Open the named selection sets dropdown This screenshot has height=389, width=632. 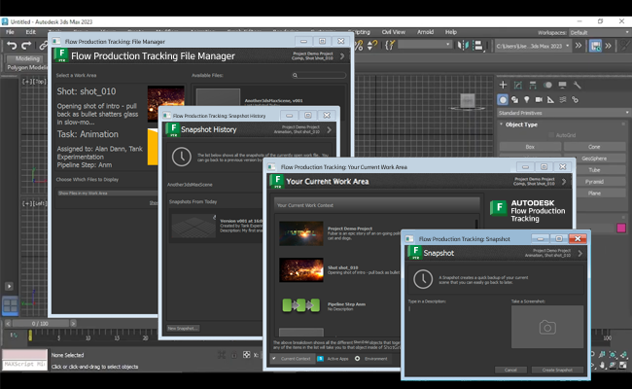(x=425, y=45)
